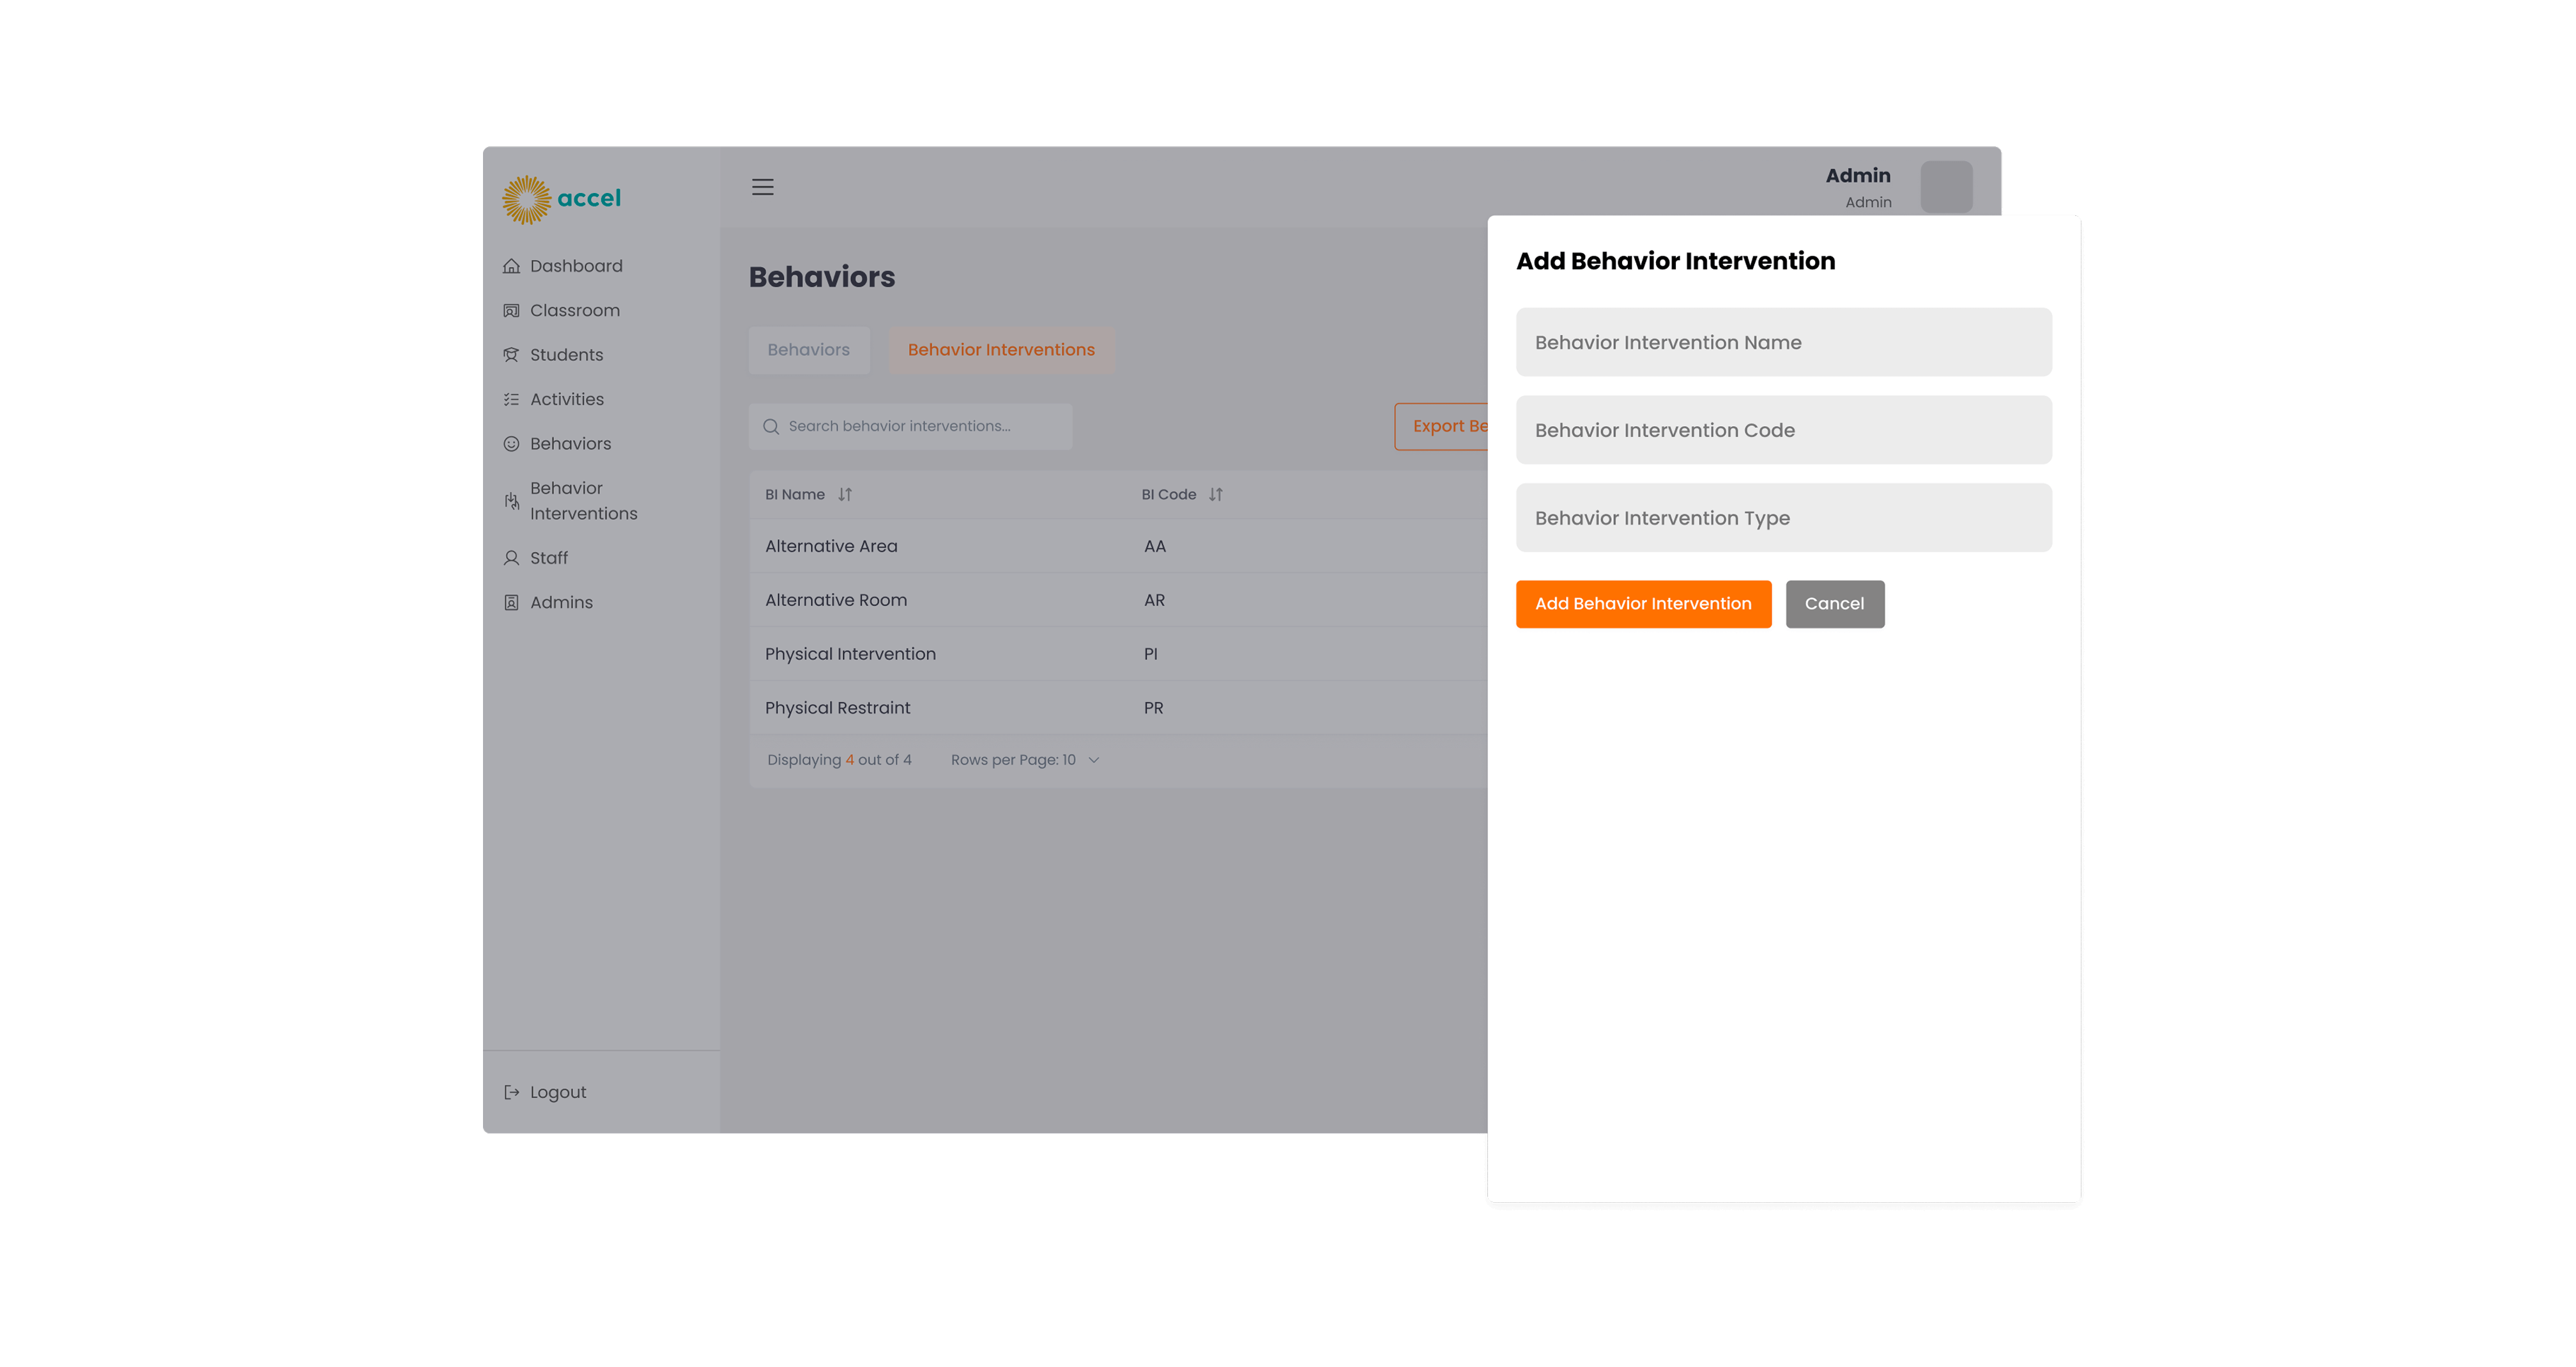This screenshot has height=1367, width=2576.
Task: Focus the Behavior Intervention Name field
Action: (x=1783, y=342)
